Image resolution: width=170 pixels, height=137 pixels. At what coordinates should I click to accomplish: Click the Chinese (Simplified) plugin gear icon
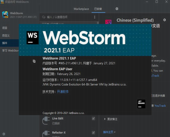(x=164, y=20)
